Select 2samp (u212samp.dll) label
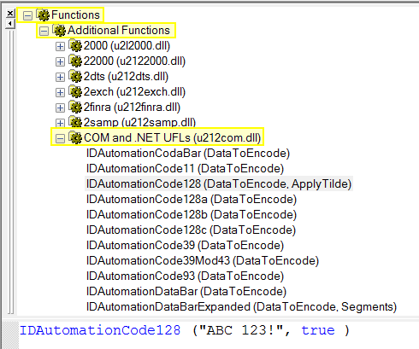 [139, 122]
